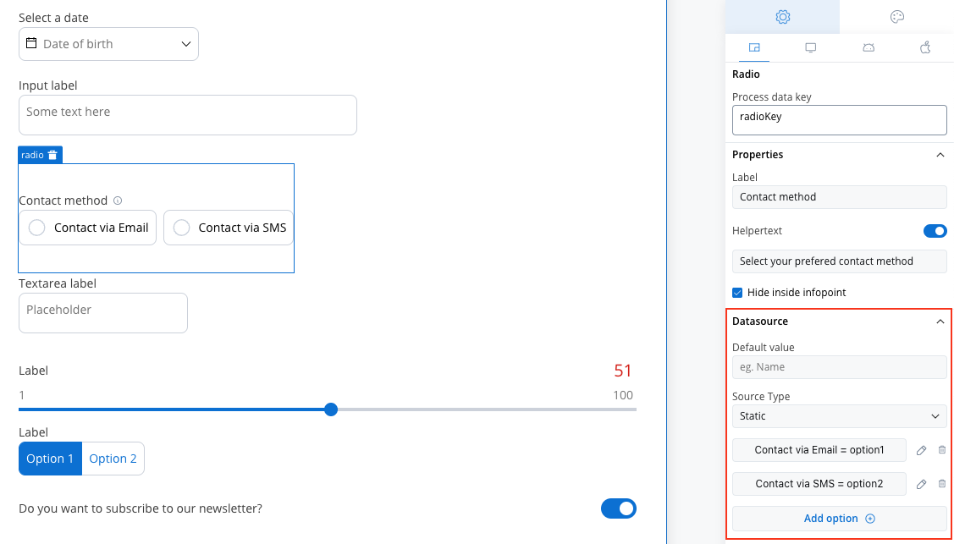954x544 pixels.
Task: Click the Placeholder textarea
Action: pos(103,313)
